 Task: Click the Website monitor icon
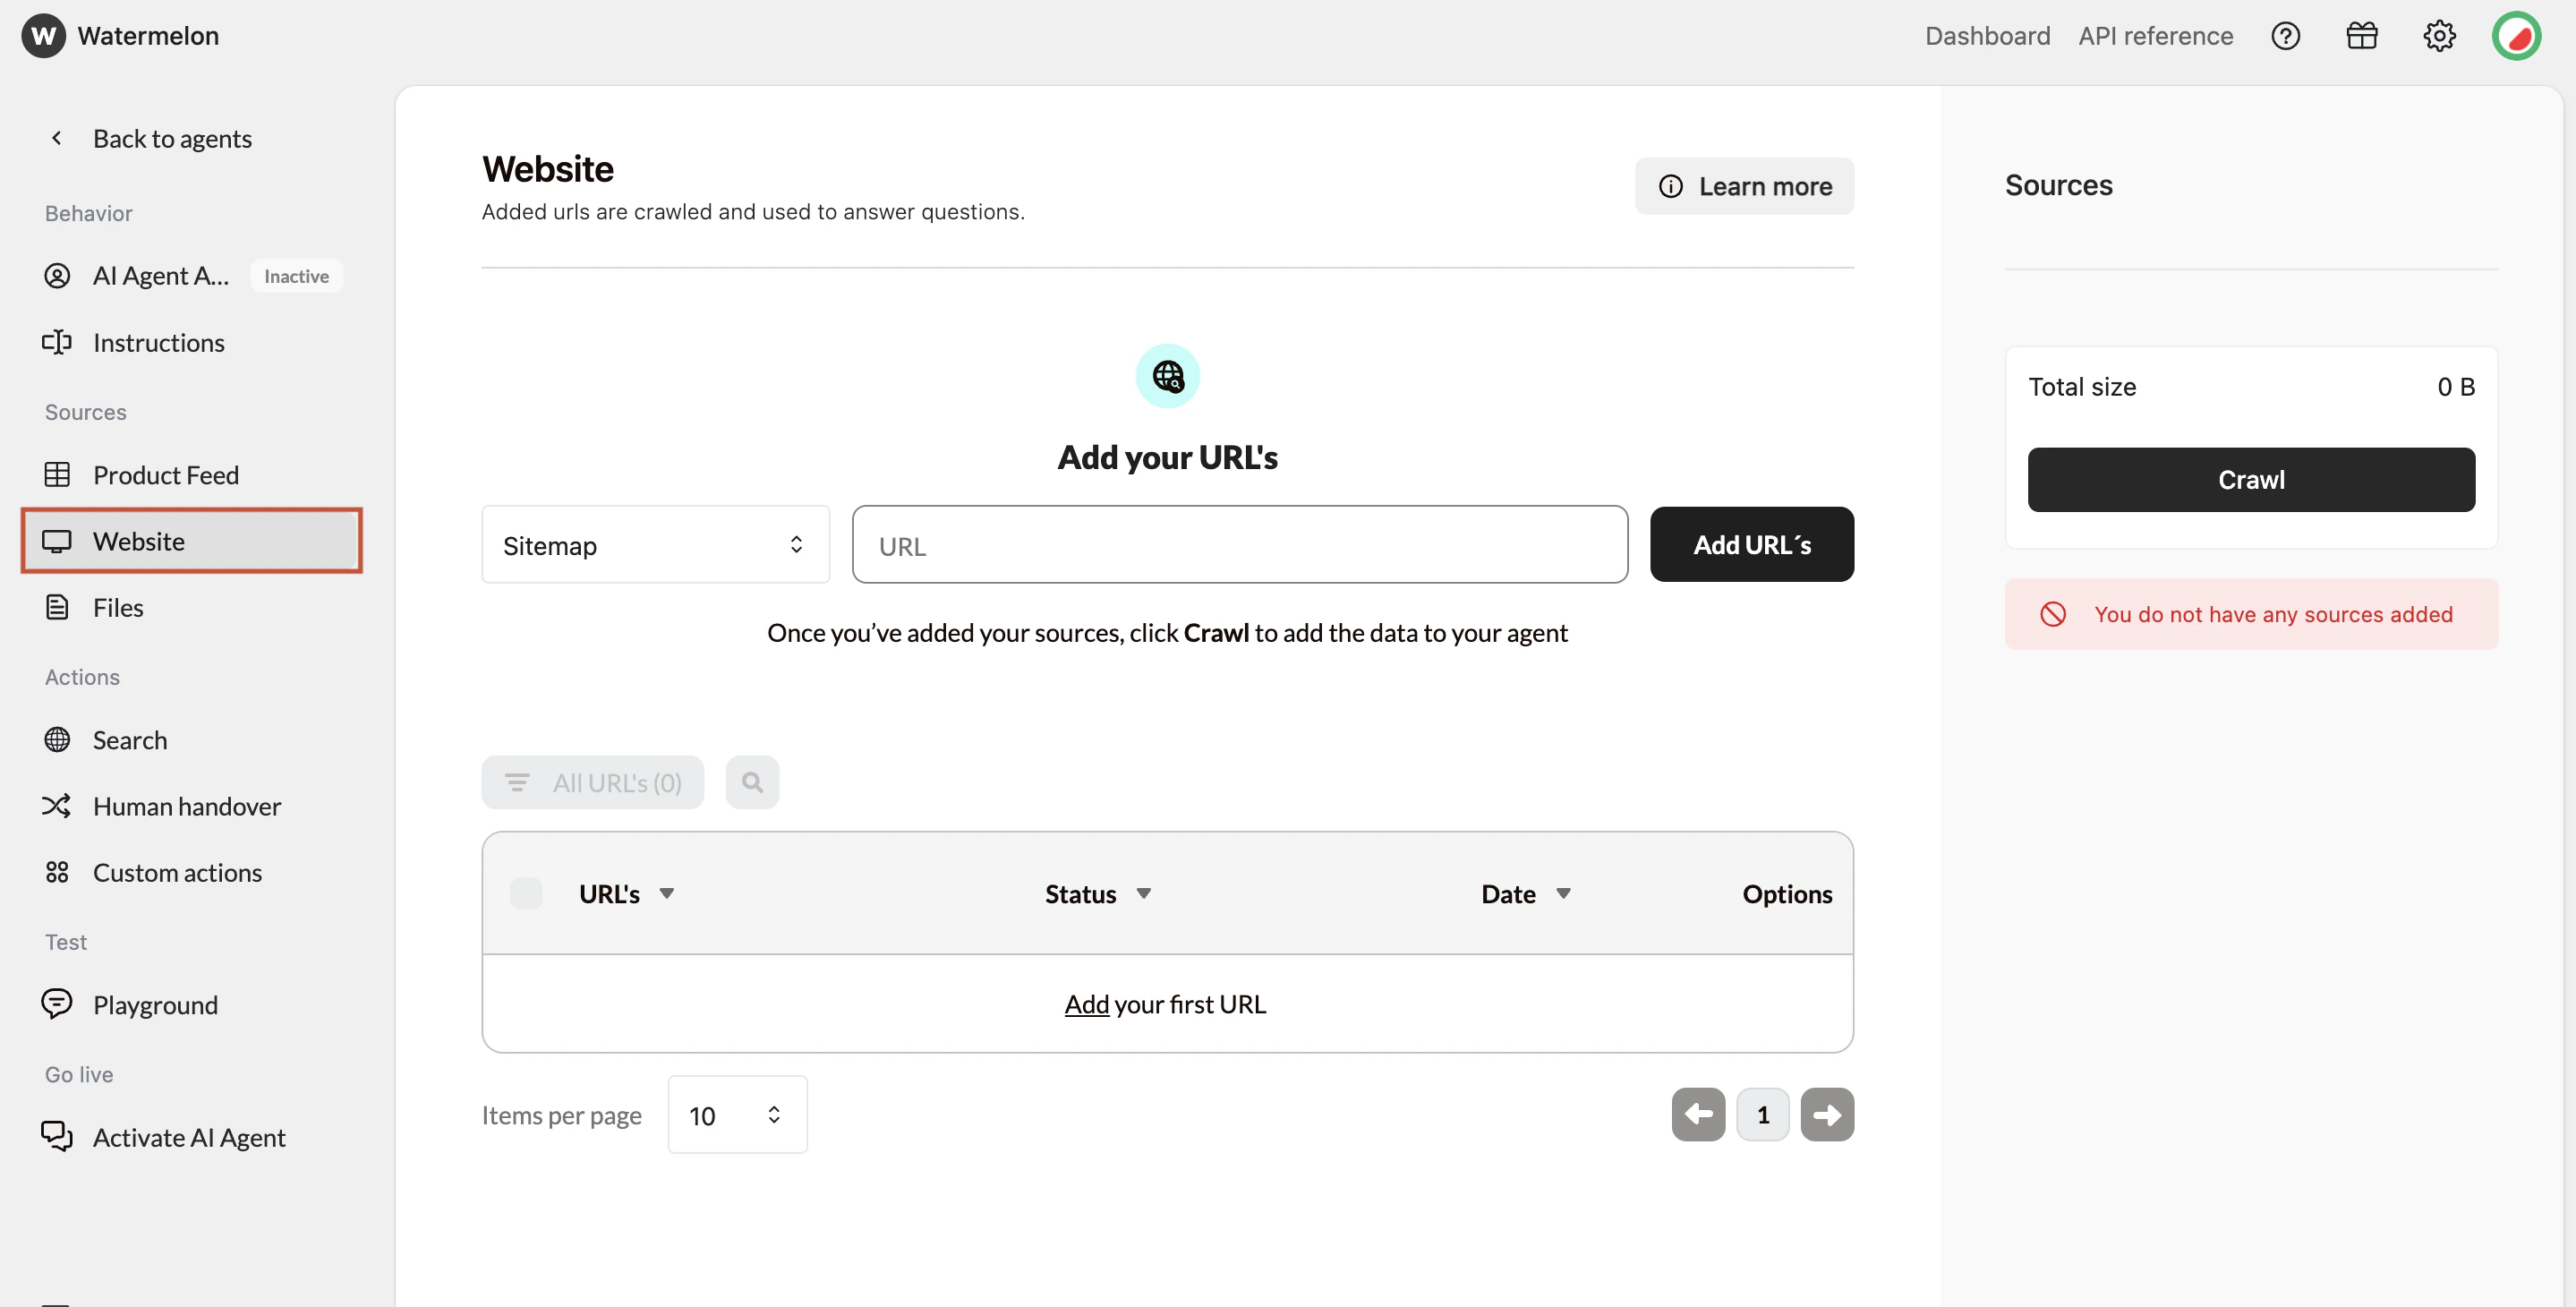tap(57, 541)
